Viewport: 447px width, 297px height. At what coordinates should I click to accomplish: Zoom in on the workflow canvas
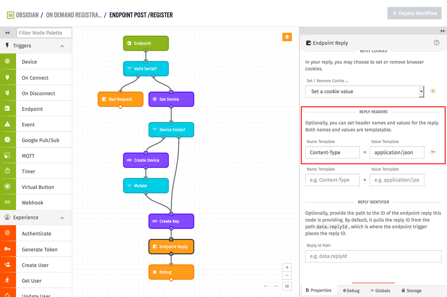coord(287,268)
